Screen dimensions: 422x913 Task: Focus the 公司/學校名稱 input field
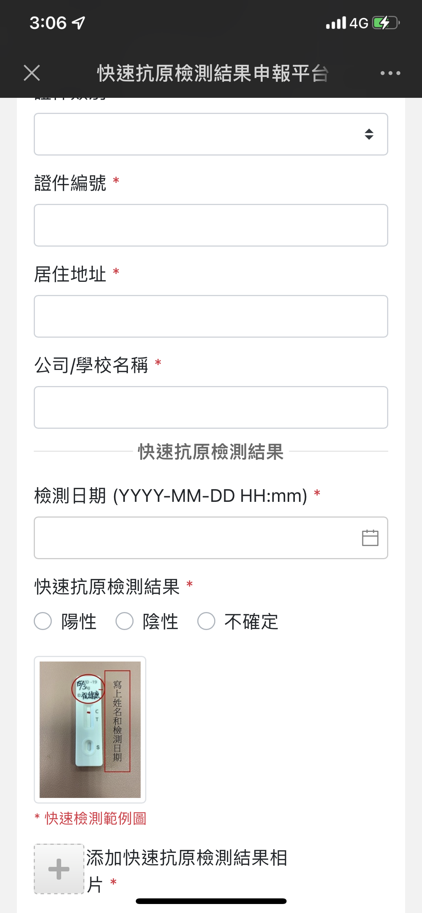[x=211, y=407]
